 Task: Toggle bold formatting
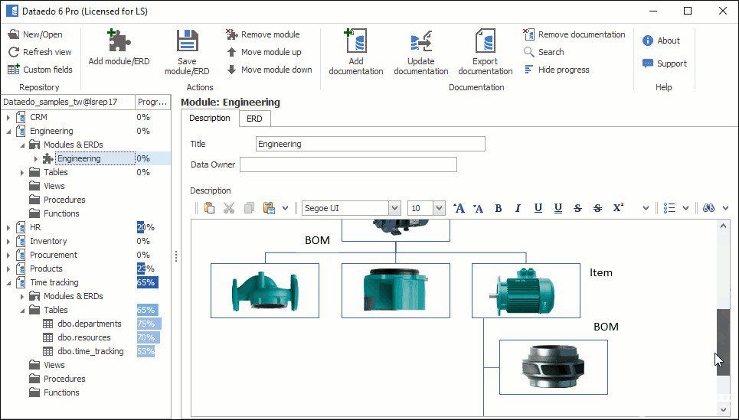499,207
